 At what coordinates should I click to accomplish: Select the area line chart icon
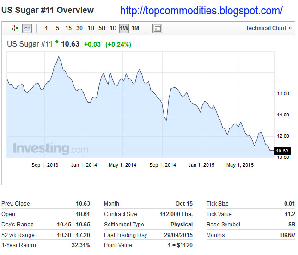[x=27, y=28]
